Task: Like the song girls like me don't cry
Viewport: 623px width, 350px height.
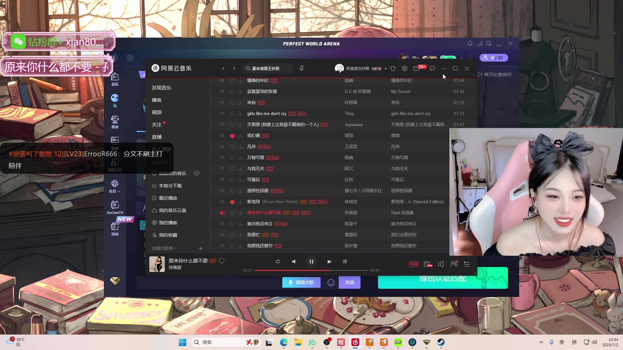Action: [x=232, y=114]
